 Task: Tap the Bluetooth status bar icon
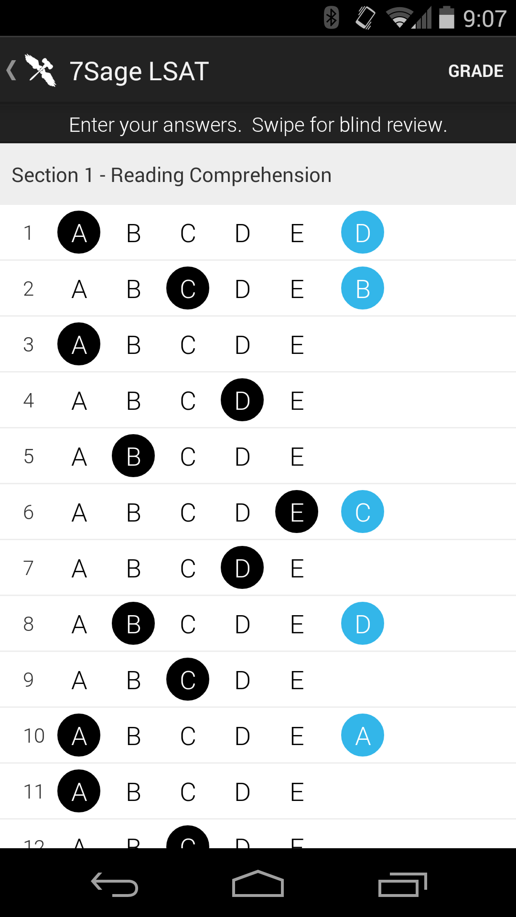pos(331,18)
